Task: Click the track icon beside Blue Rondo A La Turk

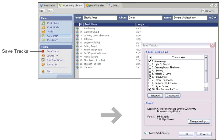Action: pyautogui.click(x=77, y=60)
